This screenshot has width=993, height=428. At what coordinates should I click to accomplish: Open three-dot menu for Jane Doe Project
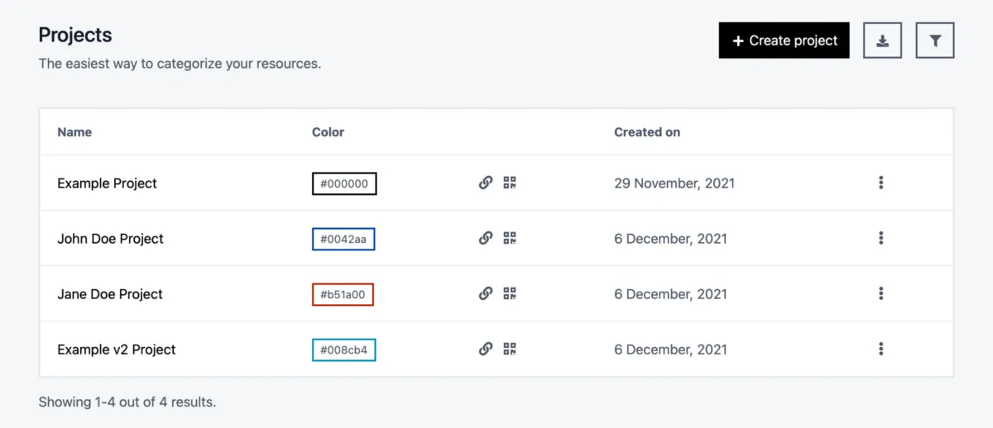[881, 293]
